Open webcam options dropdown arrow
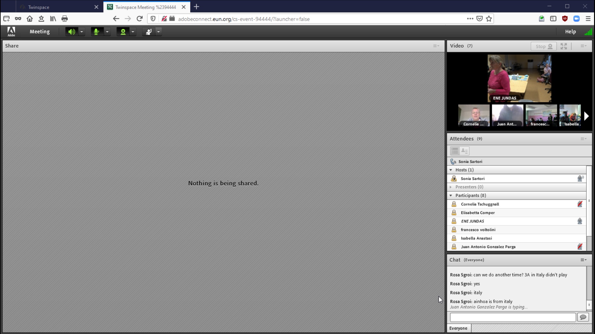 [133, 32]
